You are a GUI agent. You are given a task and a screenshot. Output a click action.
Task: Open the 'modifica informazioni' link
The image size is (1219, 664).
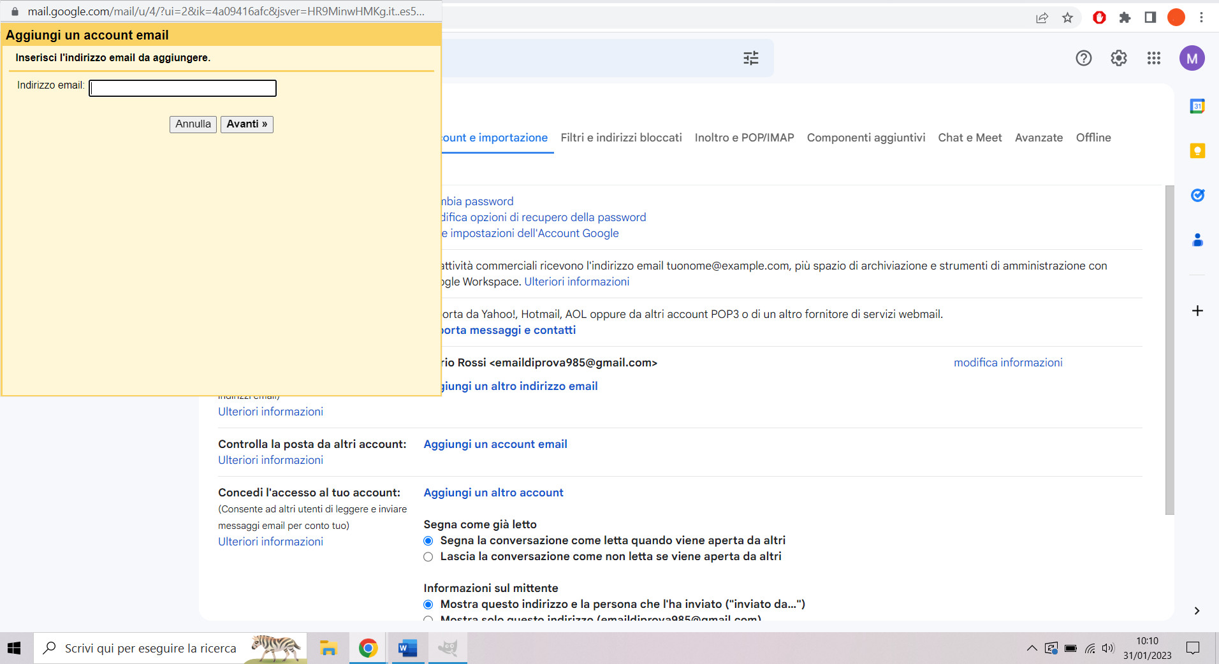coord(1007,362)
